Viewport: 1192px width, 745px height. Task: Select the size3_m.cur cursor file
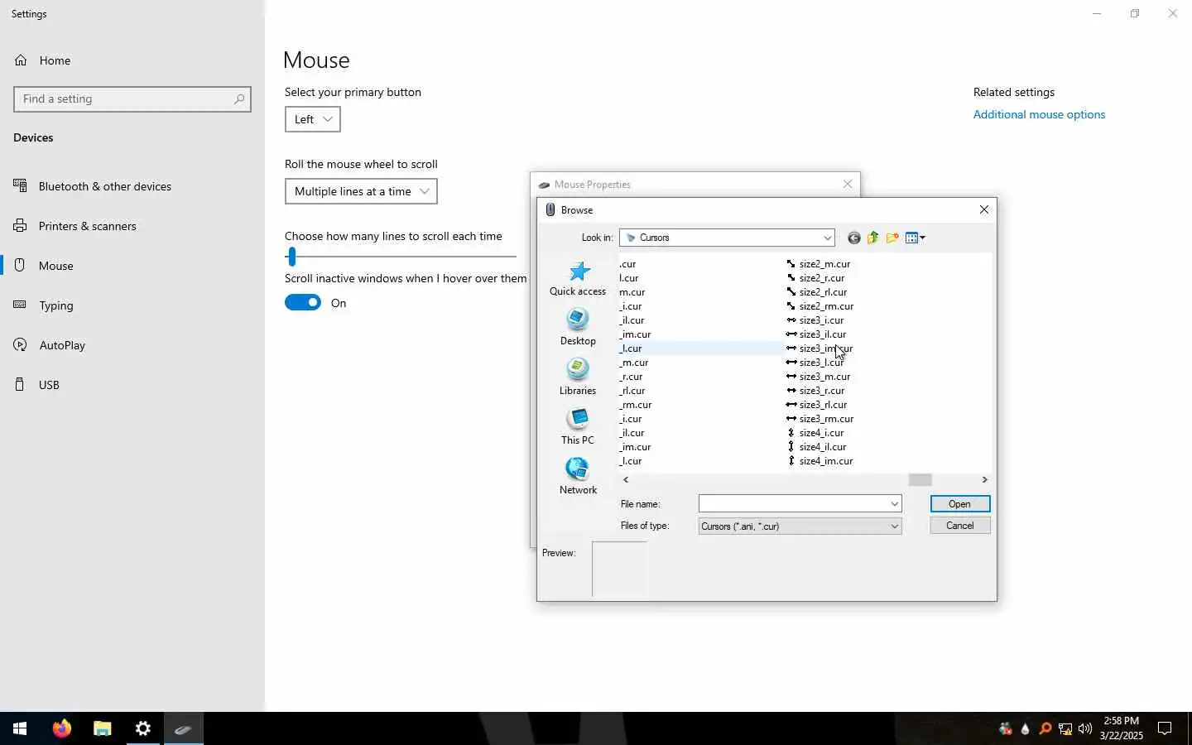(x=818, y=377)
